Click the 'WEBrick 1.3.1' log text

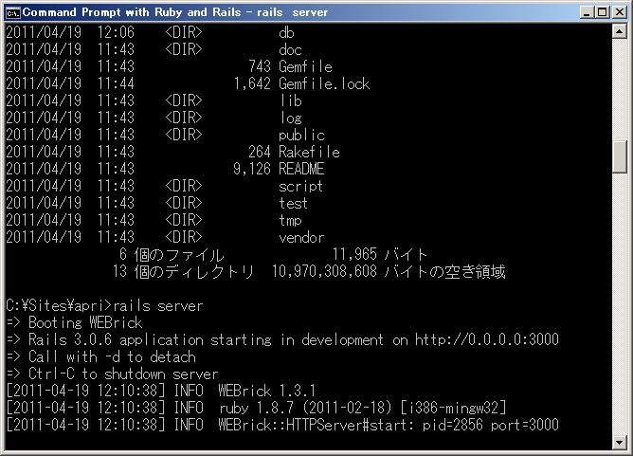click(267, 391)
